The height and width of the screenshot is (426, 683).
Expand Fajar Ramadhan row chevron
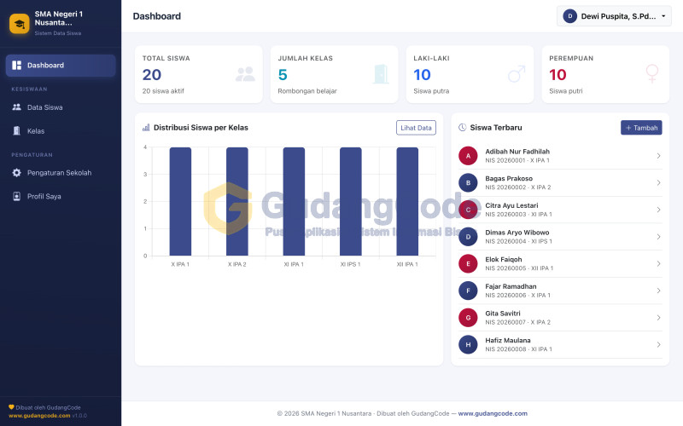[x=658, y=291]
